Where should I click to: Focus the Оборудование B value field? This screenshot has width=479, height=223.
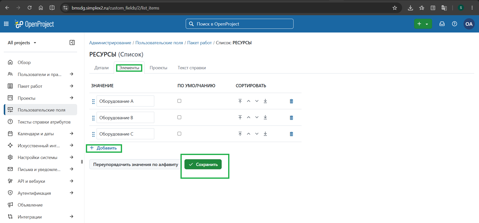(x=125, y=117)
